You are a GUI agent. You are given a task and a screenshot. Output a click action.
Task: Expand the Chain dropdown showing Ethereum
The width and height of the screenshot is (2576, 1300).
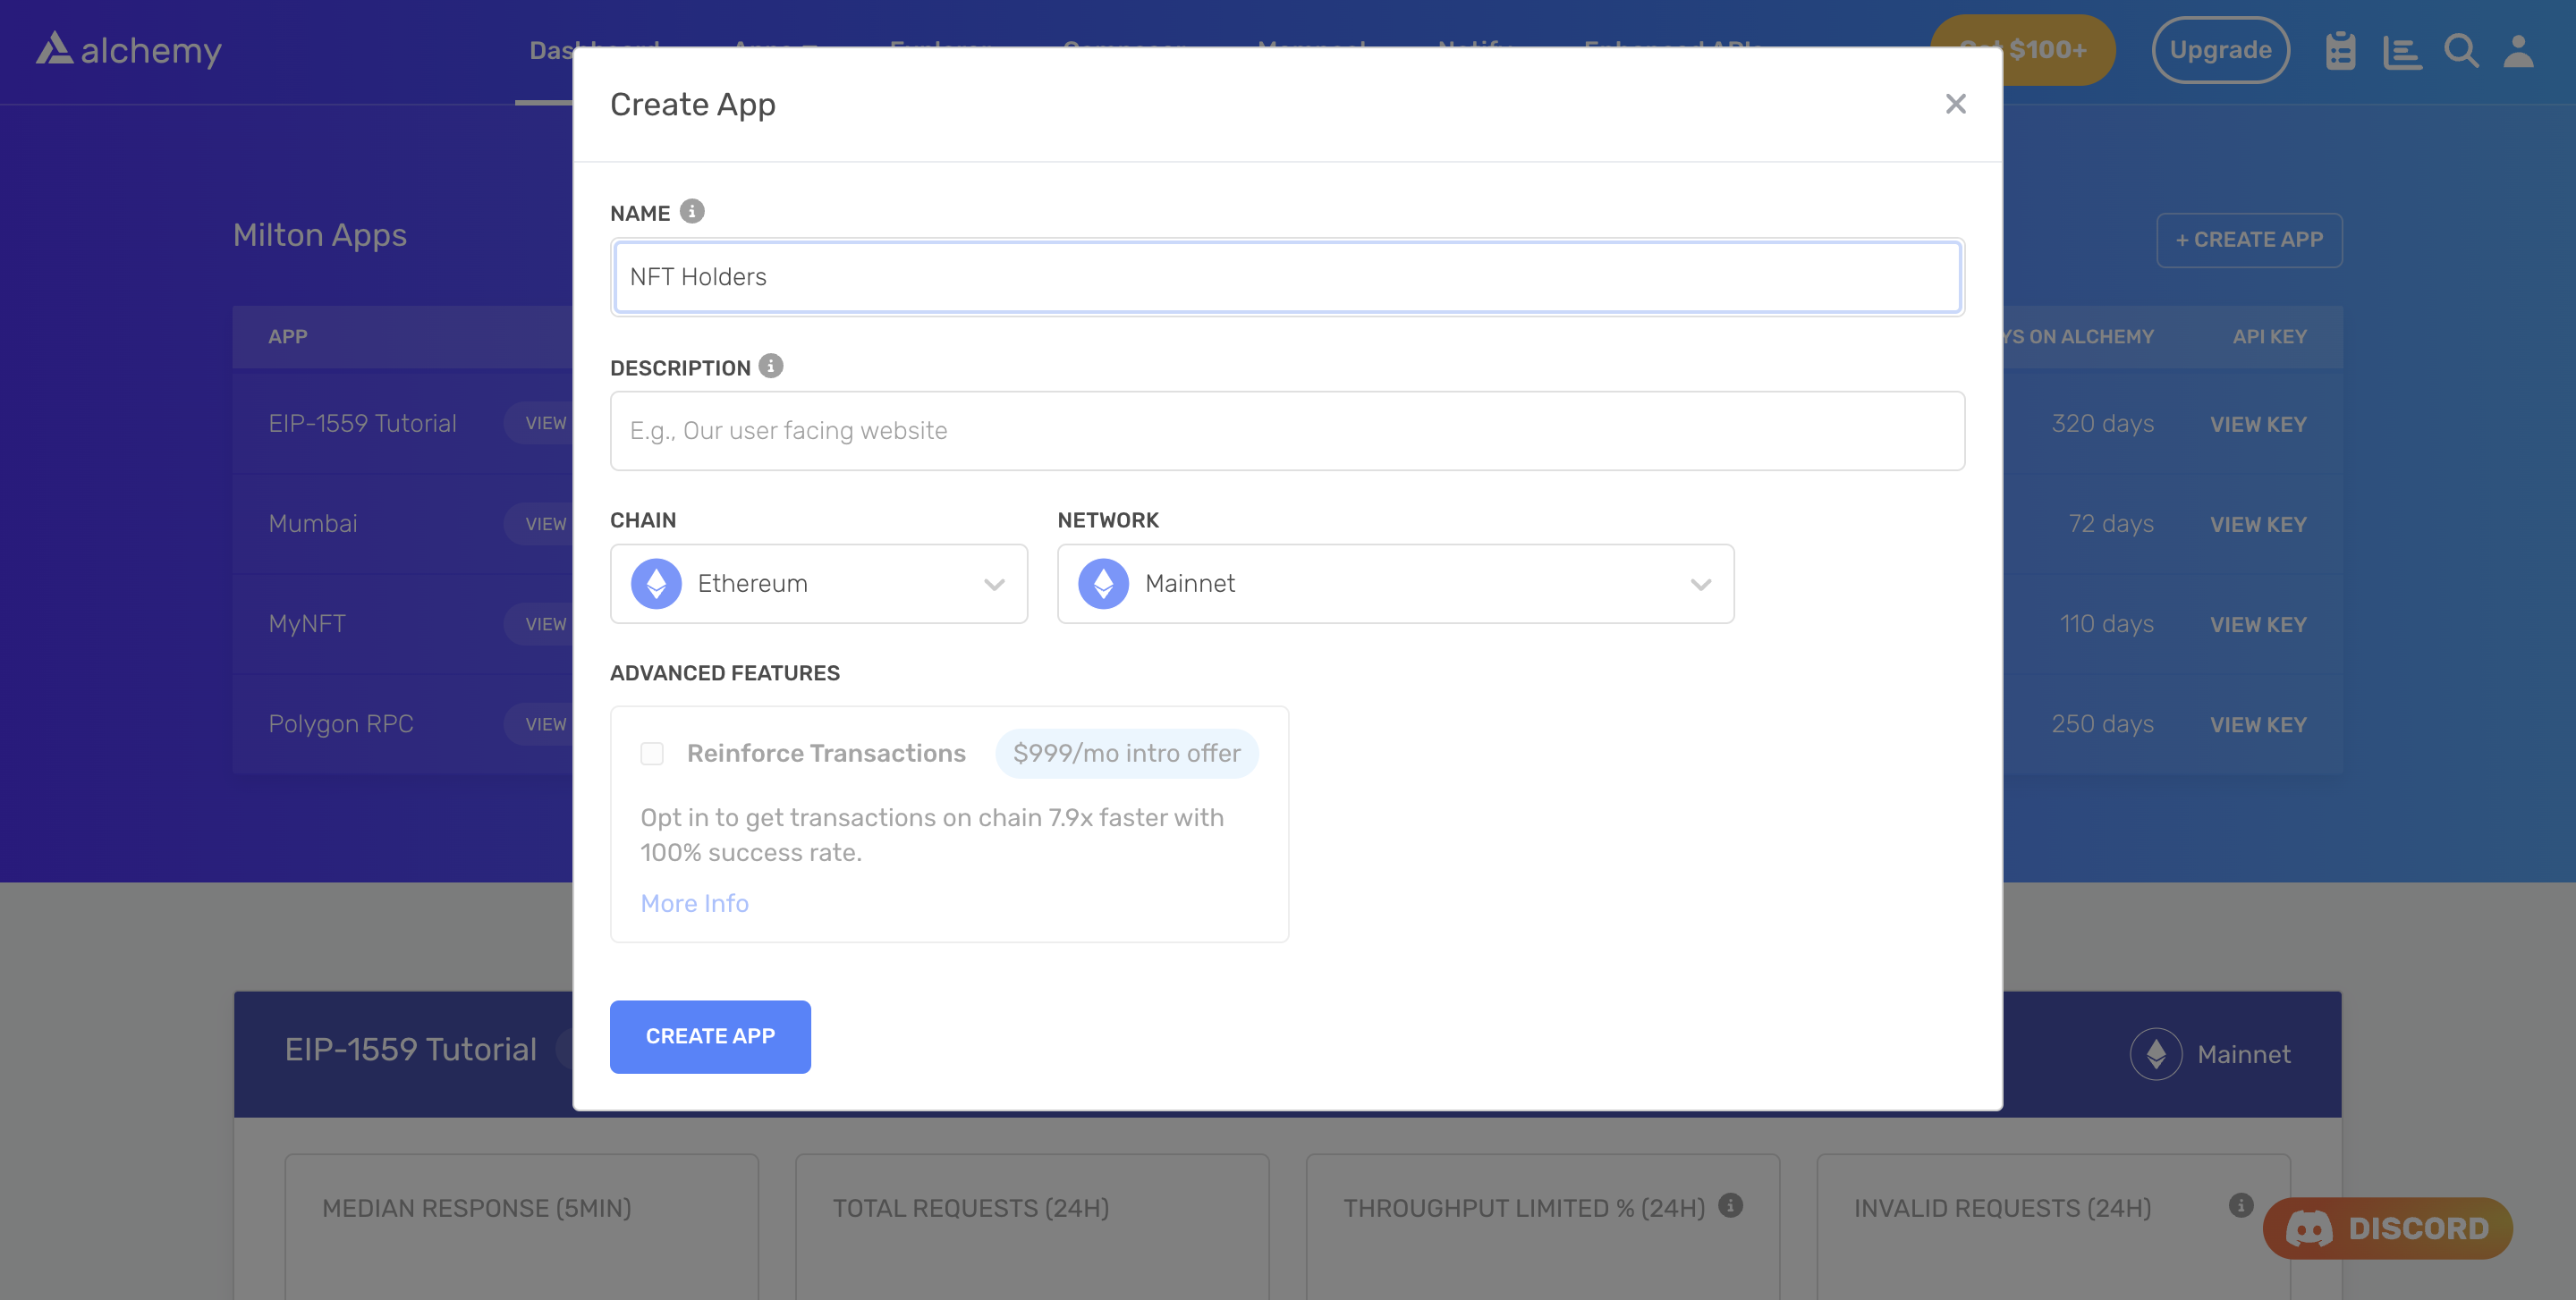[x=819, y=584]
